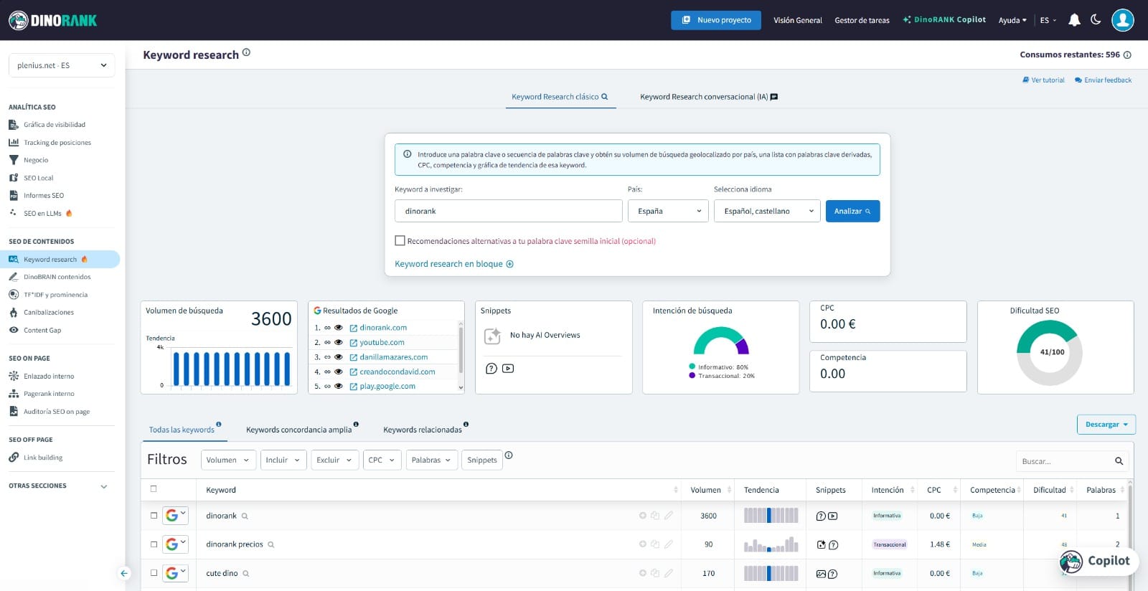Viewport: 1148px width, 591px height.
Task: Collapse the sidebar with the arrow button
Action: [124, 573]
